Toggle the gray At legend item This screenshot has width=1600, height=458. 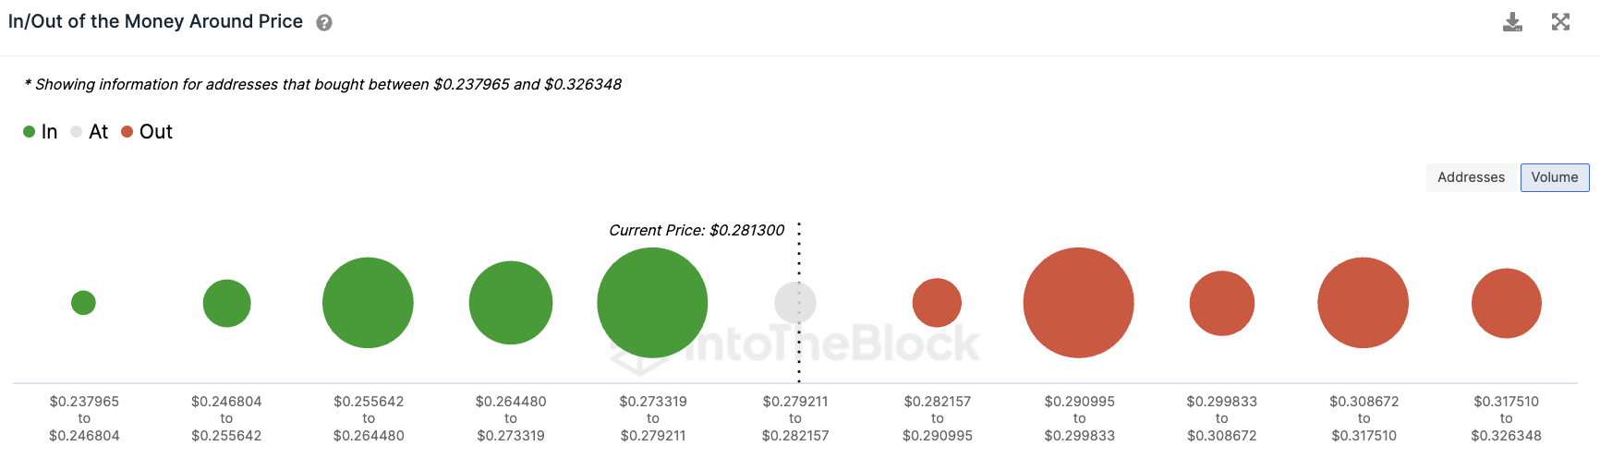(90, 132)
